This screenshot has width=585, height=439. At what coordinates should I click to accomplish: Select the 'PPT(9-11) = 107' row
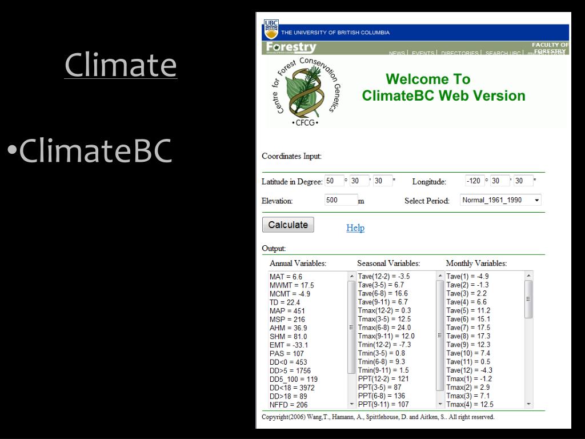click(383, 404)
